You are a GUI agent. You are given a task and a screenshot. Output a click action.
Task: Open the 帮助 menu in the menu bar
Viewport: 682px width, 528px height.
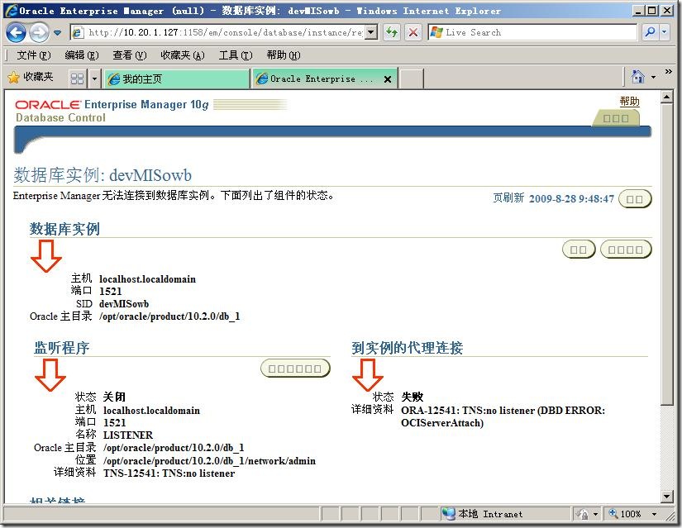click(x=284, y=55)
